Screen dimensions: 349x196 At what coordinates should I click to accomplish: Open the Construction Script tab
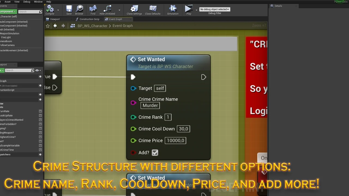tap(89, 19)
